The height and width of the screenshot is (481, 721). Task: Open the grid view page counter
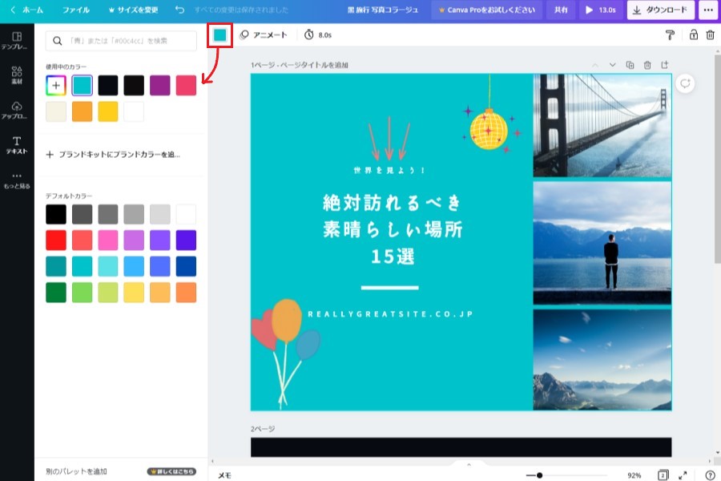663,475
